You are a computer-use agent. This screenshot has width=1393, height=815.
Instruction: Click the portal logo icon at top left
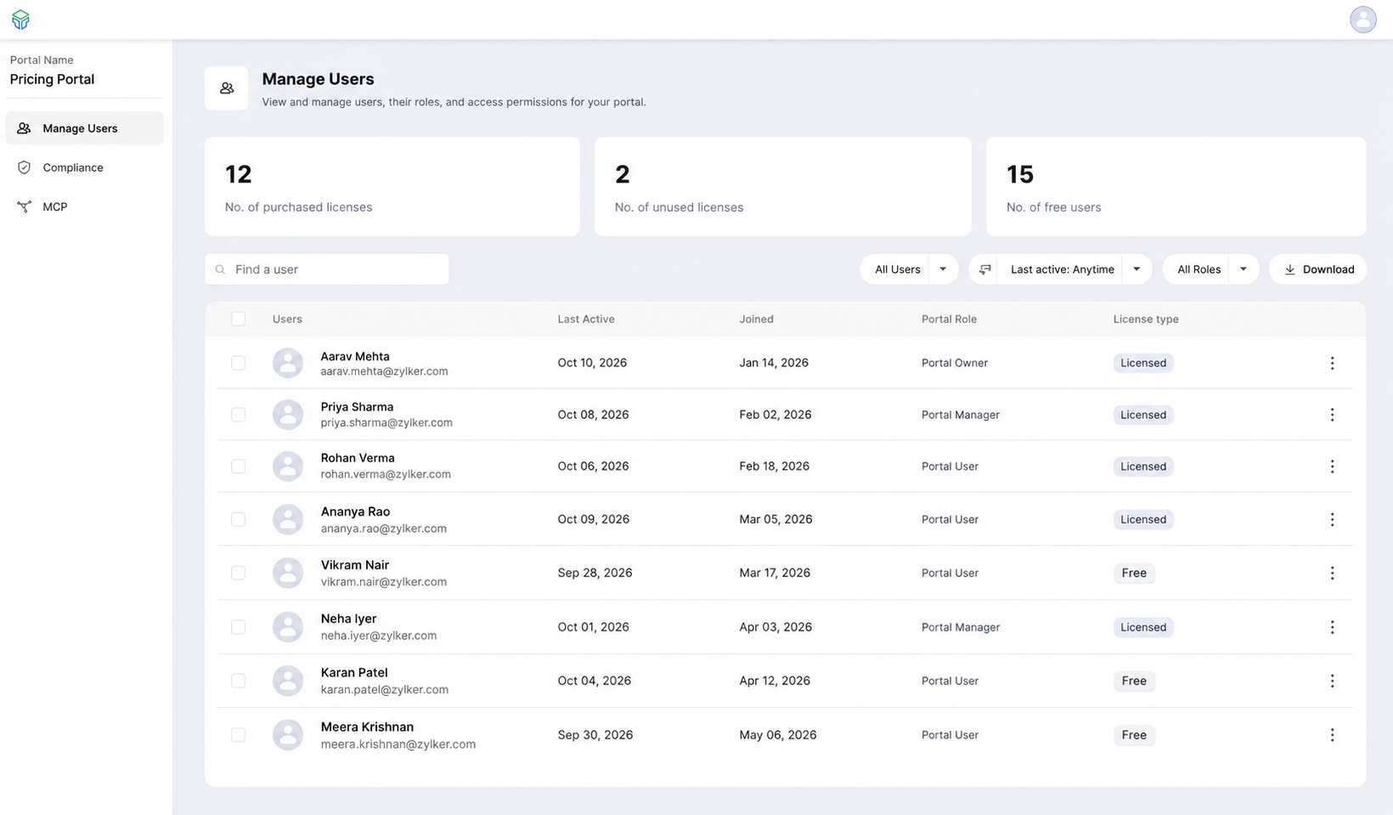coord(20,20)
